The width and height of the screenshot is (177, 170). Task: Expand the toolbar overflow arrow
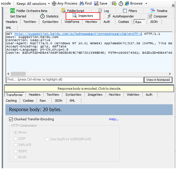point(173,5)
